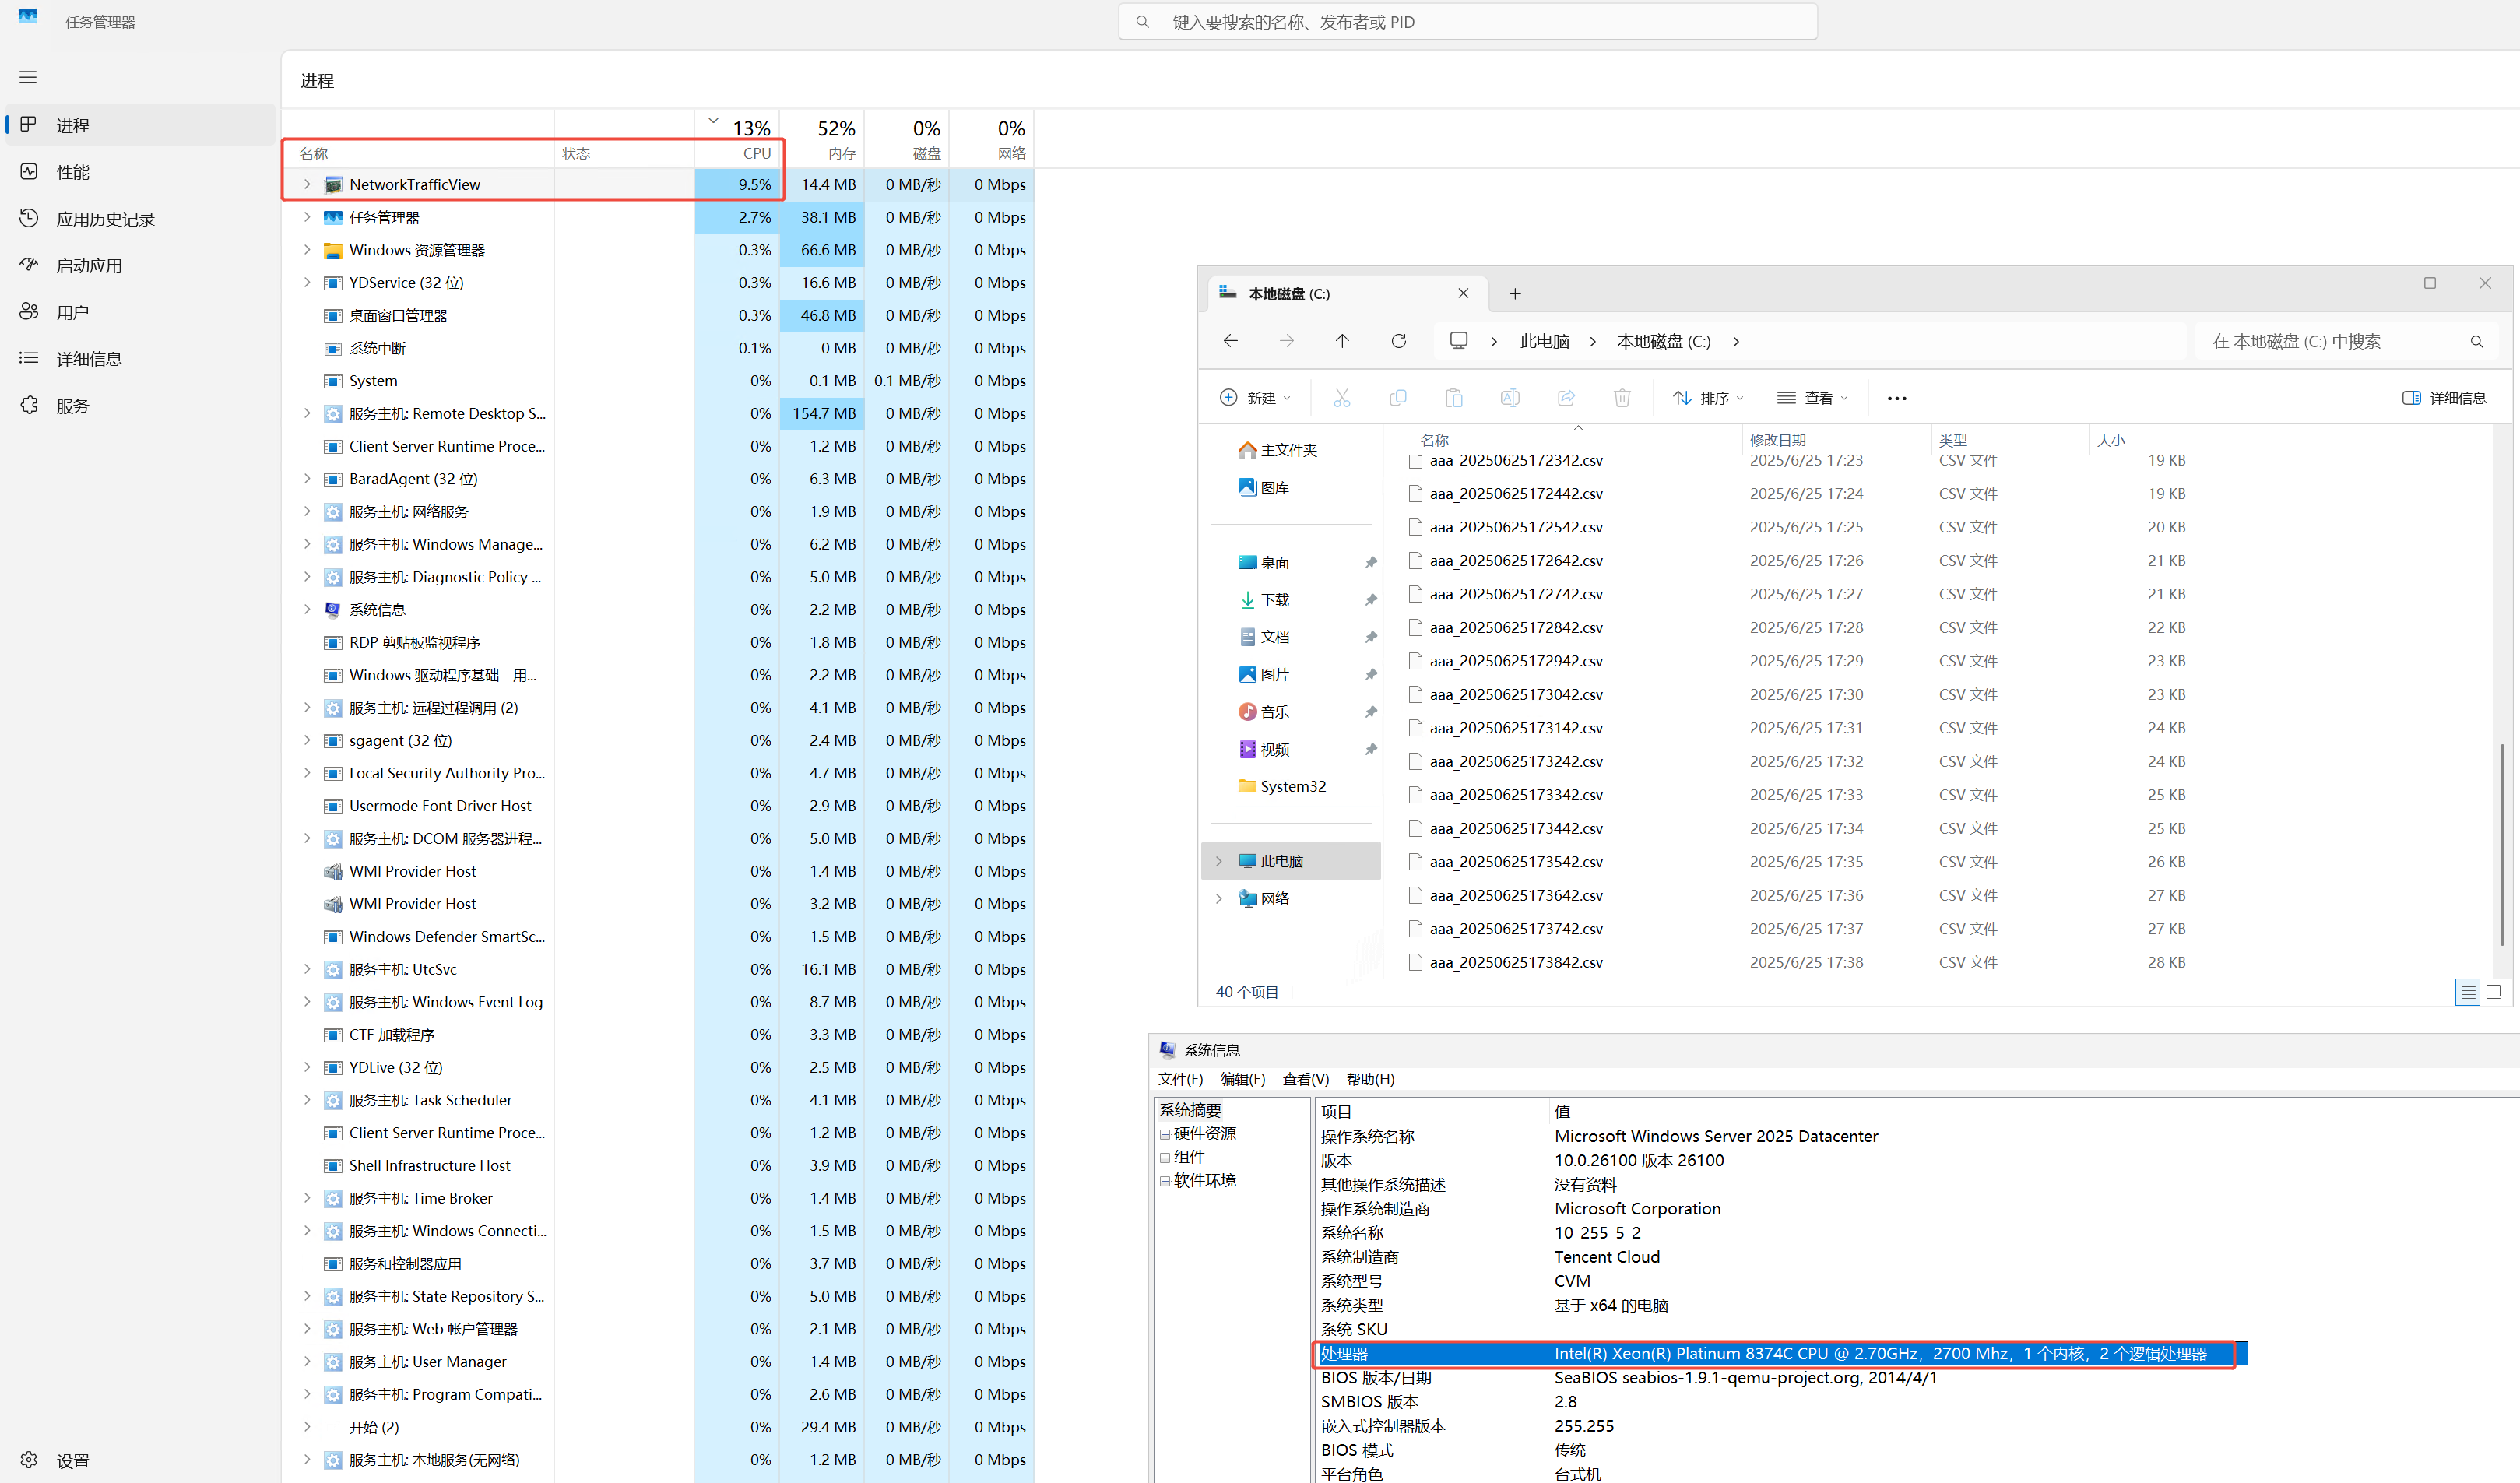This screenshot has height=1483, width=2520.
Task: Open the Performance page in sidebar
Action: [72, 172]
